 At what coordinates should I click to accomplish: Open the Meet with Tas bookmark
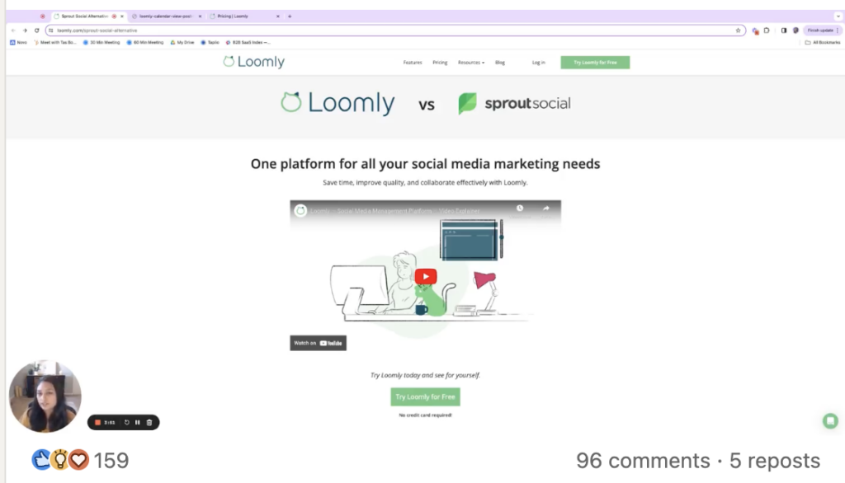pyautogui.click(x=55, y=43)
